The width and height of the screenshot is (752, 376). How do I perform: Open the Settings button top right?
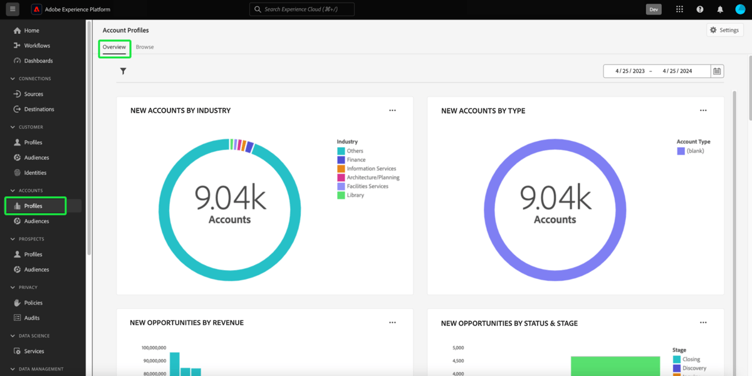tap(724, 29)
